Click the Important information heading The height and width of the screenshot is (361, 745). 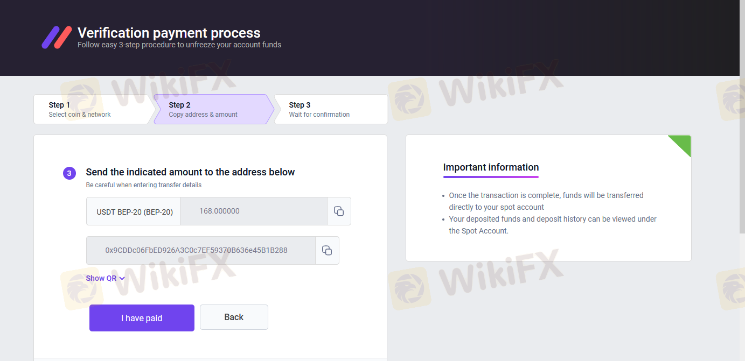pyautogui.click(x=491, y=167)
